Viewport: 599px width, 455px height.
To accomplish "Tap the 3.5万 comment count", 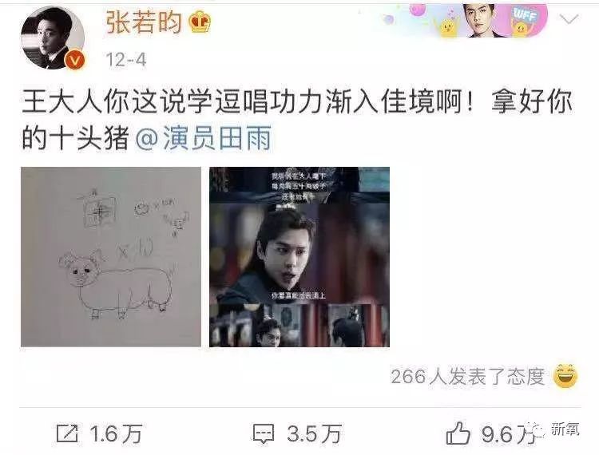I will [314, 434].
